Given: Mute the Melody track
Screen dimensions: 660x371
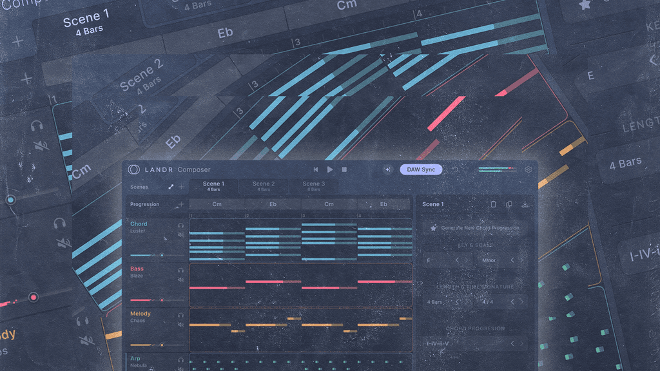Looking at the screenshot, I should point(181,325).
